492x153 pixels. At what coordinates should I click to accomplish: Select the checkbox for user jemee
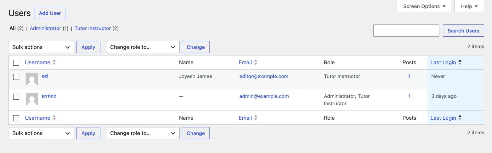(x=16, y=97)
